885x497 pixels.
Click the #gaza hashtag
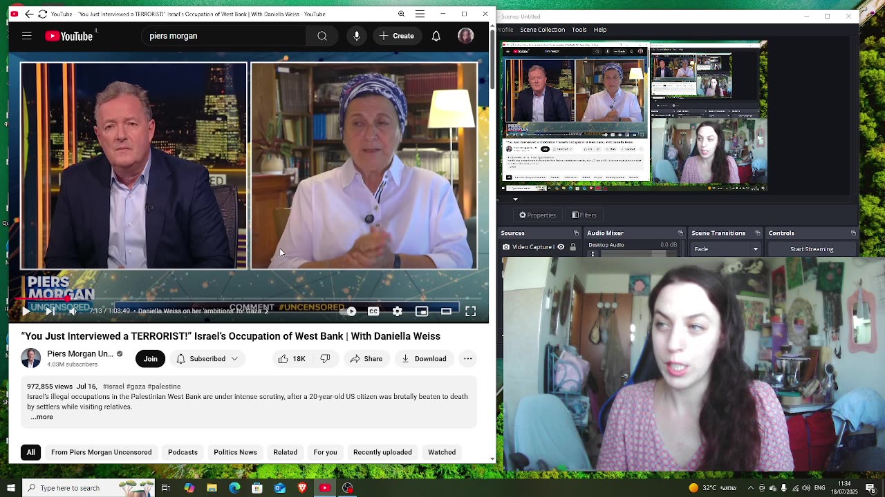tap(136, 387)
